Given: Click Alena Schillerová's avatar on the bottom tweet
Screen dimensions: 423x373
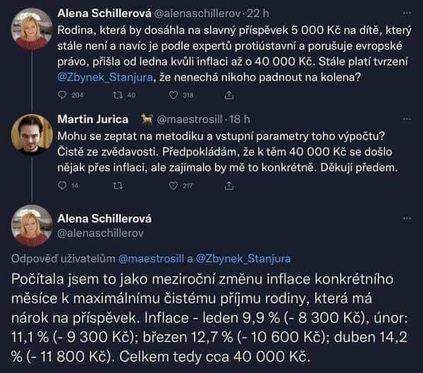Looking at the screenshot, I should (32, 226).
